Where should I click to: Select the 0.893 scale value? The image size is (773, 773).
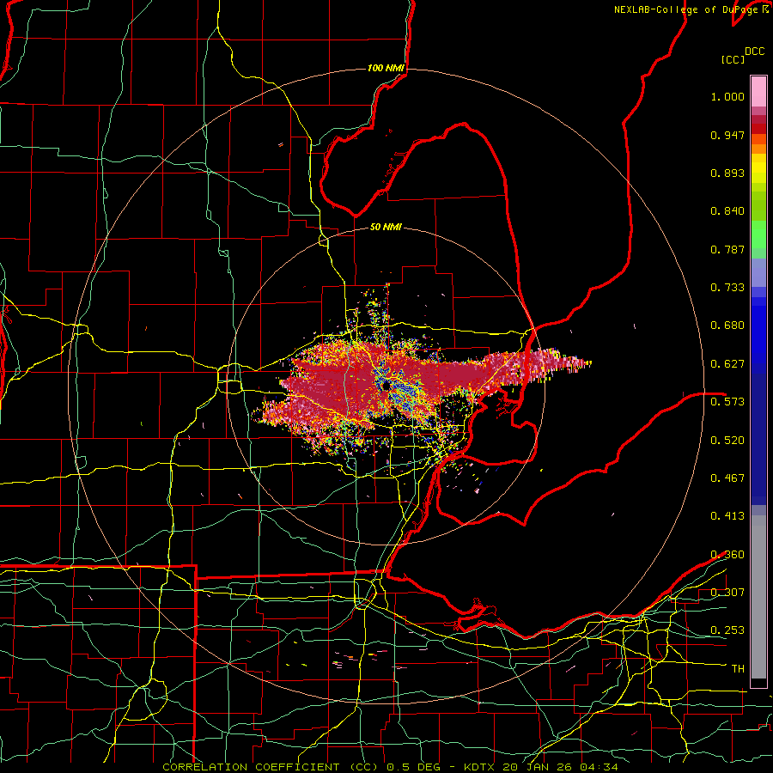pos(727,173)
